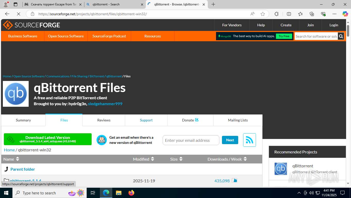Open the Support tab
The height and width of the screenshot is (198, 351).
[x=146, y=120]
